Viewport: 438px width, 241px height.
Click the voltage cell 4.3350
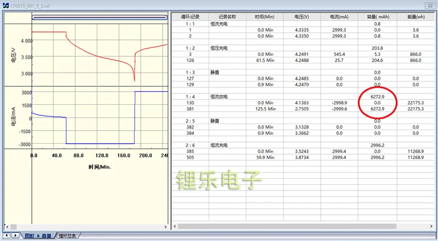(302, 36)
